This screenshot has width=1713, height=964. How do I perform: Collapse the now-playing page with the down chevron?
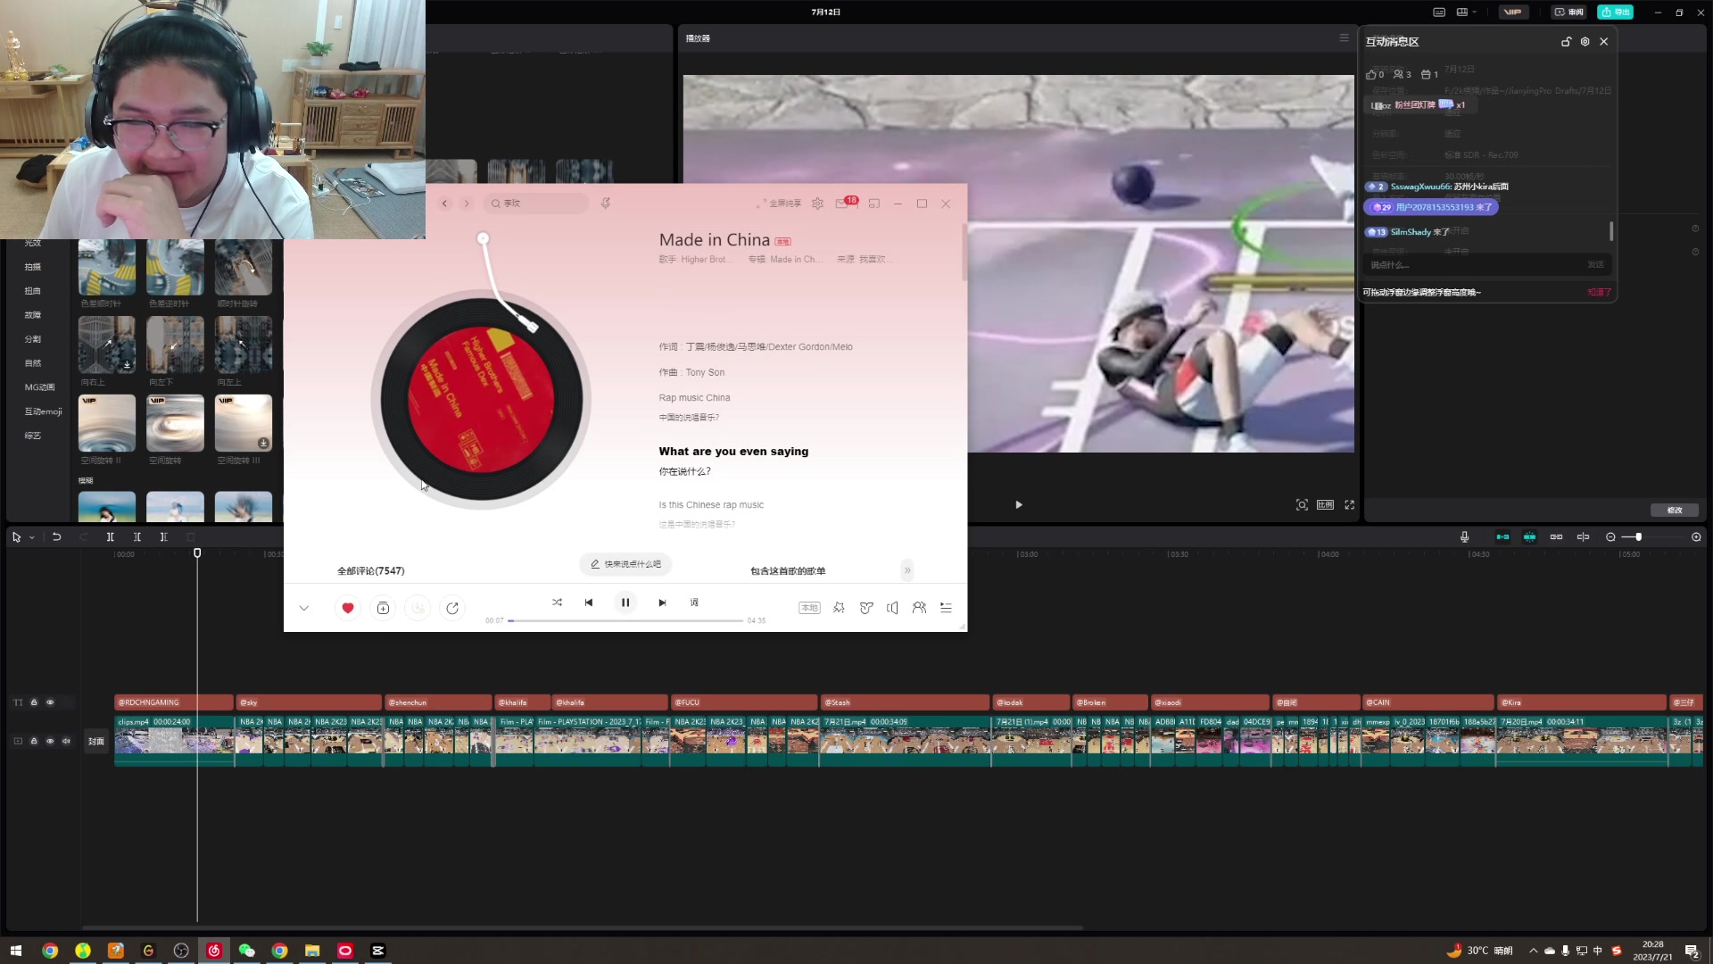[304, 608]
